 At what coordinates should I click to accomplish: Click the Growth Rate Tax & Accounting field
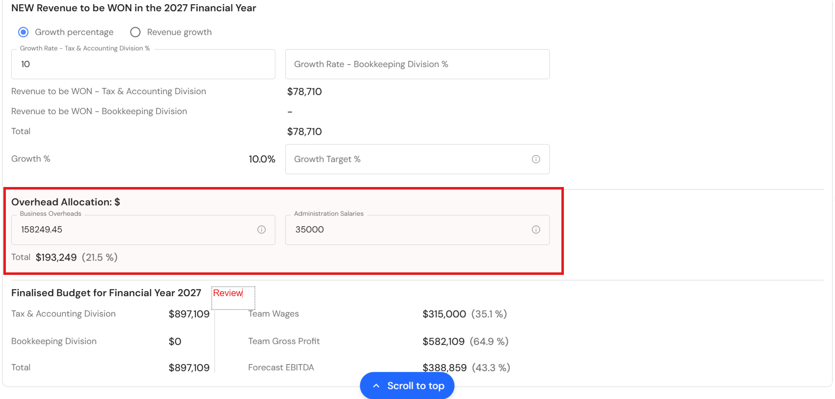(143, 64)
